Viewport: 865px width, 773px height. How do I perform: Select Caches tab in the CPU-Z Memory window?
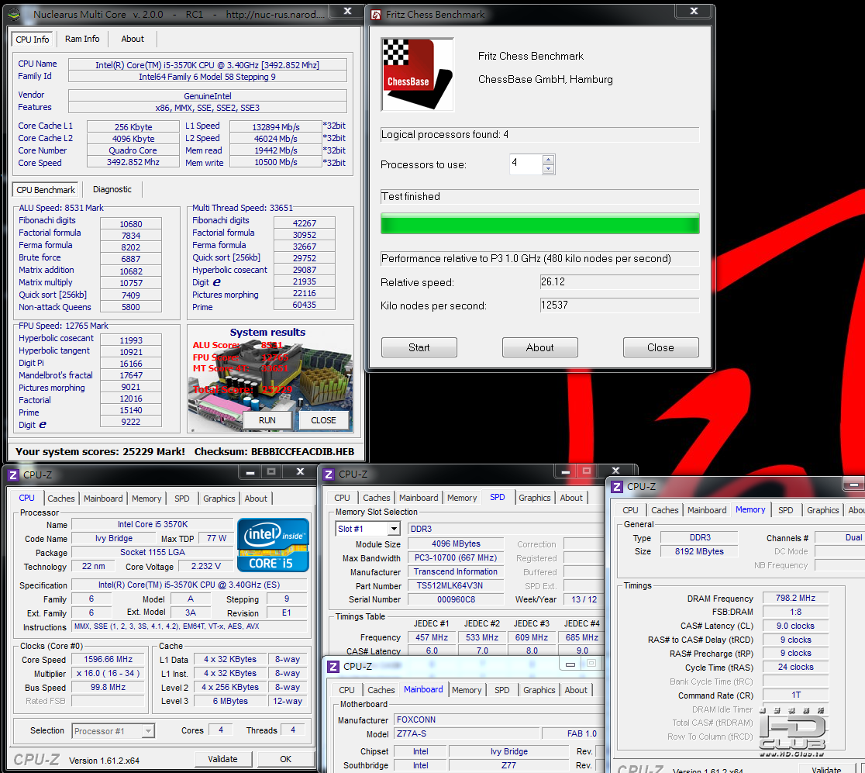pyautogui.click(x=665, y=510)
